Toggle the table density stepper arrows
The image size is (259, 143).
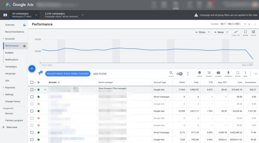click(x=188, y=74)
